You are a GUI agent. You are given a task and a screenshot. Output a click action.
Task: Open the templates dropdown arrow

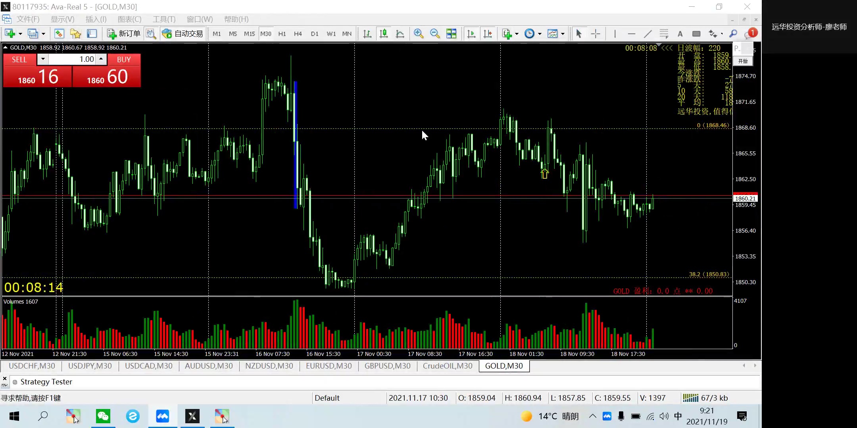[563, 34]
